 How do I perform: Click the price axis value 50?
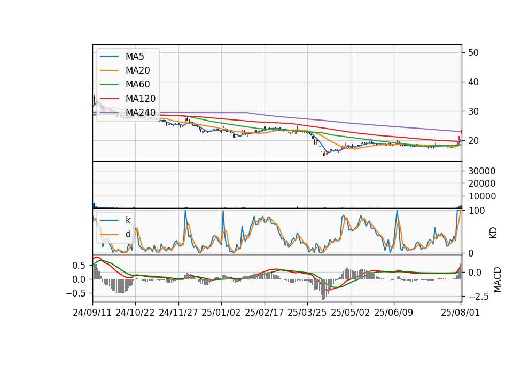473,53
